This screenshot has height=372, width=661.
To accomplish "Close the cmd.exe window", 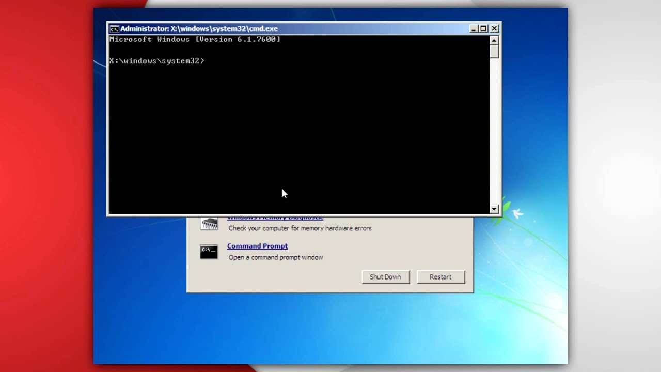I will 494,29.
